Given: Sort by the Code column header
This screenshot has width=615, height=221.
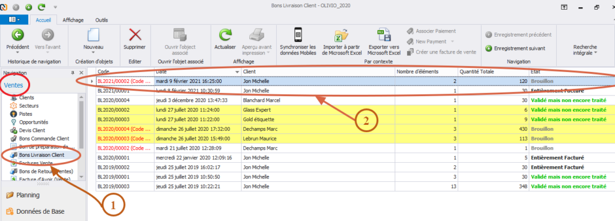Looking at the screenshot, I should [125, 71].
